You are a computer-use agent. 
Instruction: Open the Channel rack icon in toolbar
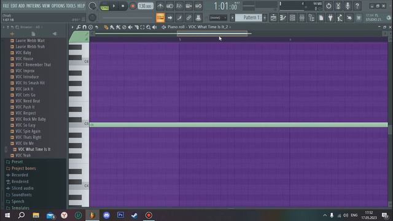pyautogui.click(x=292, y=18)
